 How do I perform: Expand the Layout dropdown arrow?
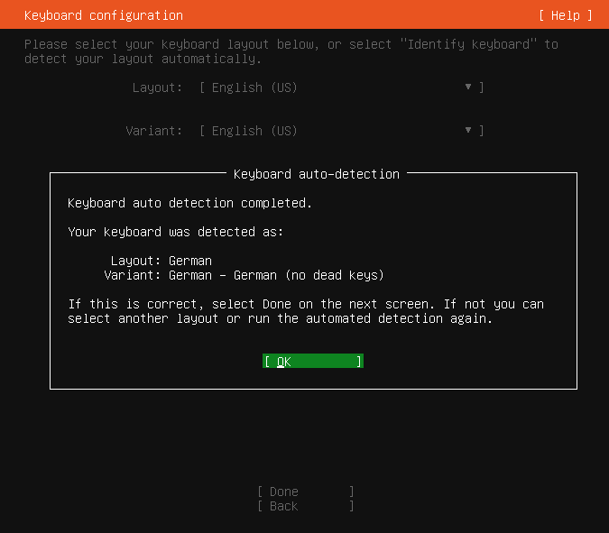pos(468,87)
